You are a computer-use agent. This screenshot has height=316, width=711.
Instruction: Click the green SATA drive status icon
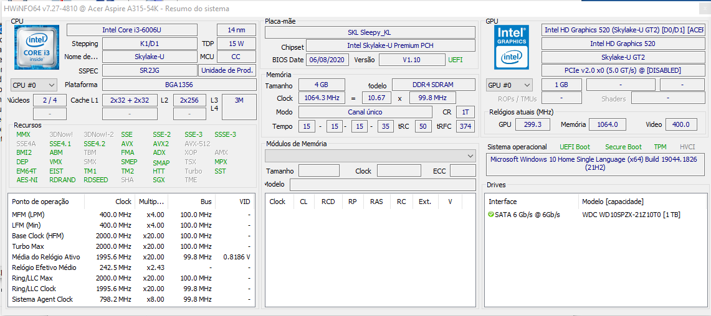coord(490,214)
